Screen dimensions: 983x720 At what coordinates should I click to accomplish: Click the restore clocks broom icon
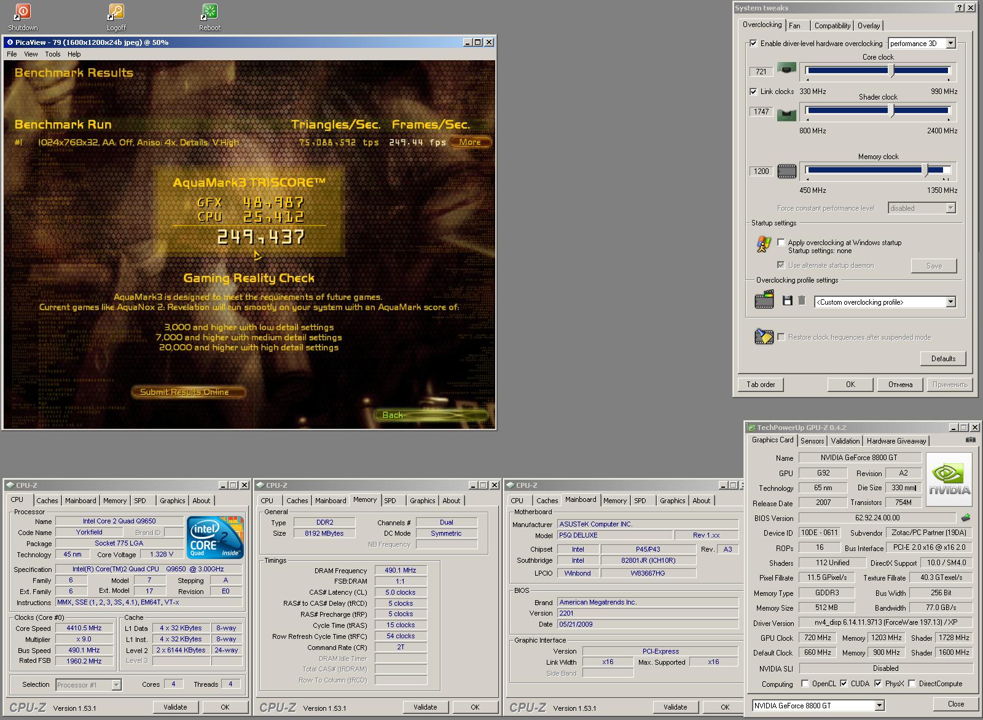764,336
